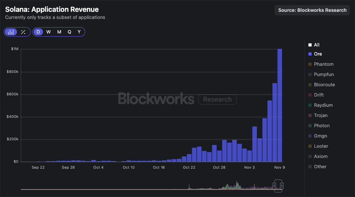Image resolution: width=355 pixels, height=197 pixels.
Task: Switch to Weekly (W) interval
Action: [x=49, y=32]
